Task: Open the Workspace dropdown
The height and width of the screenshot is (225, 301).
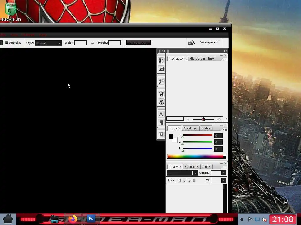Action: click(210, 42)
